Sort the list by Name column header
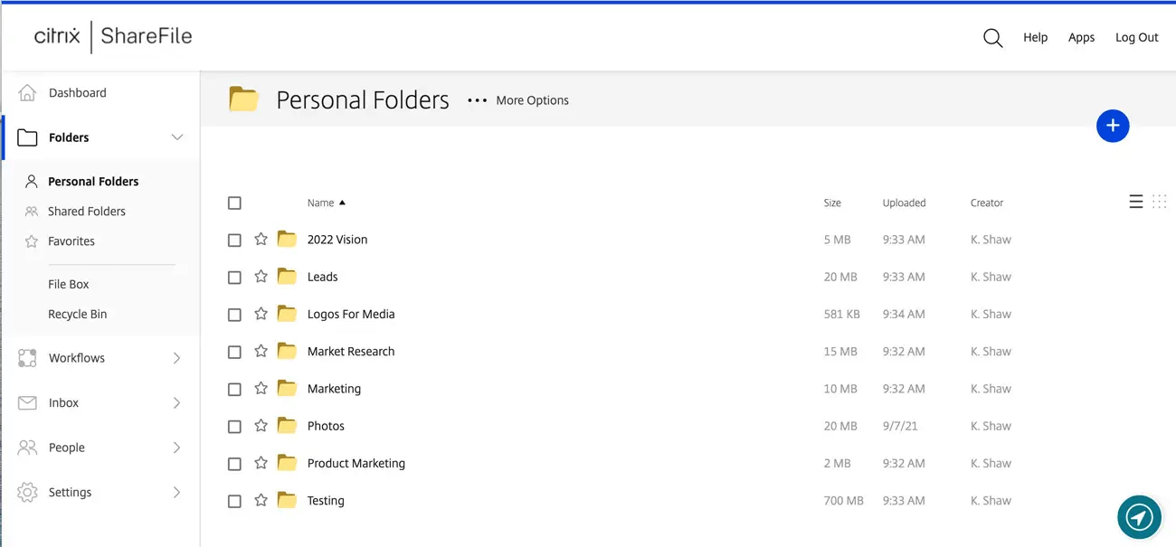Screen dimensions: 1176x547 click(321, 203)
